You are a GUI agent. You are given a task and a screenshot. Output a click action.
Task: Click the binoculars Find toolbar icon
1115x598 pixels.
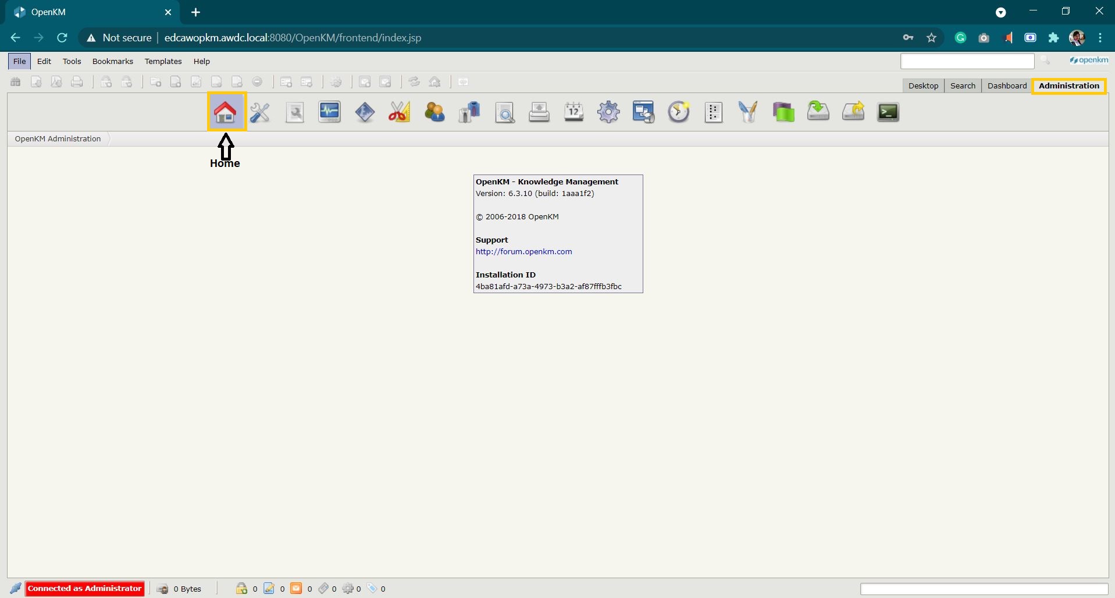click(16, 82)
